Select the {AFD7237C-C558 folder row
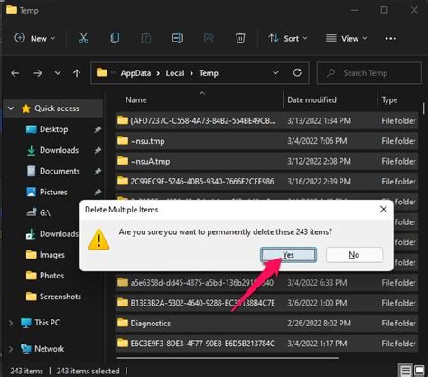The image size is (428, 377). tap(266, 121)
